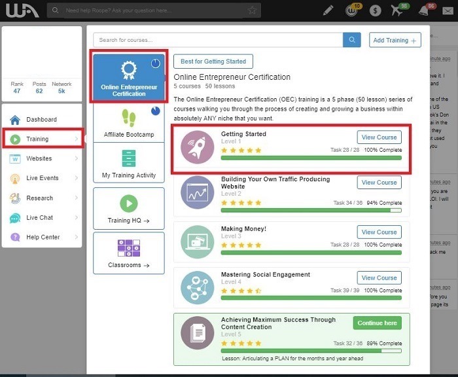View Course for Building Your Own Traffic Website
Image resolution: width=458 pixels, height=377 pixels.
379,183
